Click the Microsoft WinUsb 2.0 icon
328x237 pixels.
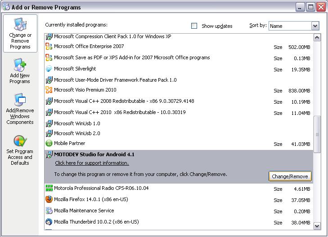coord(49,133)
